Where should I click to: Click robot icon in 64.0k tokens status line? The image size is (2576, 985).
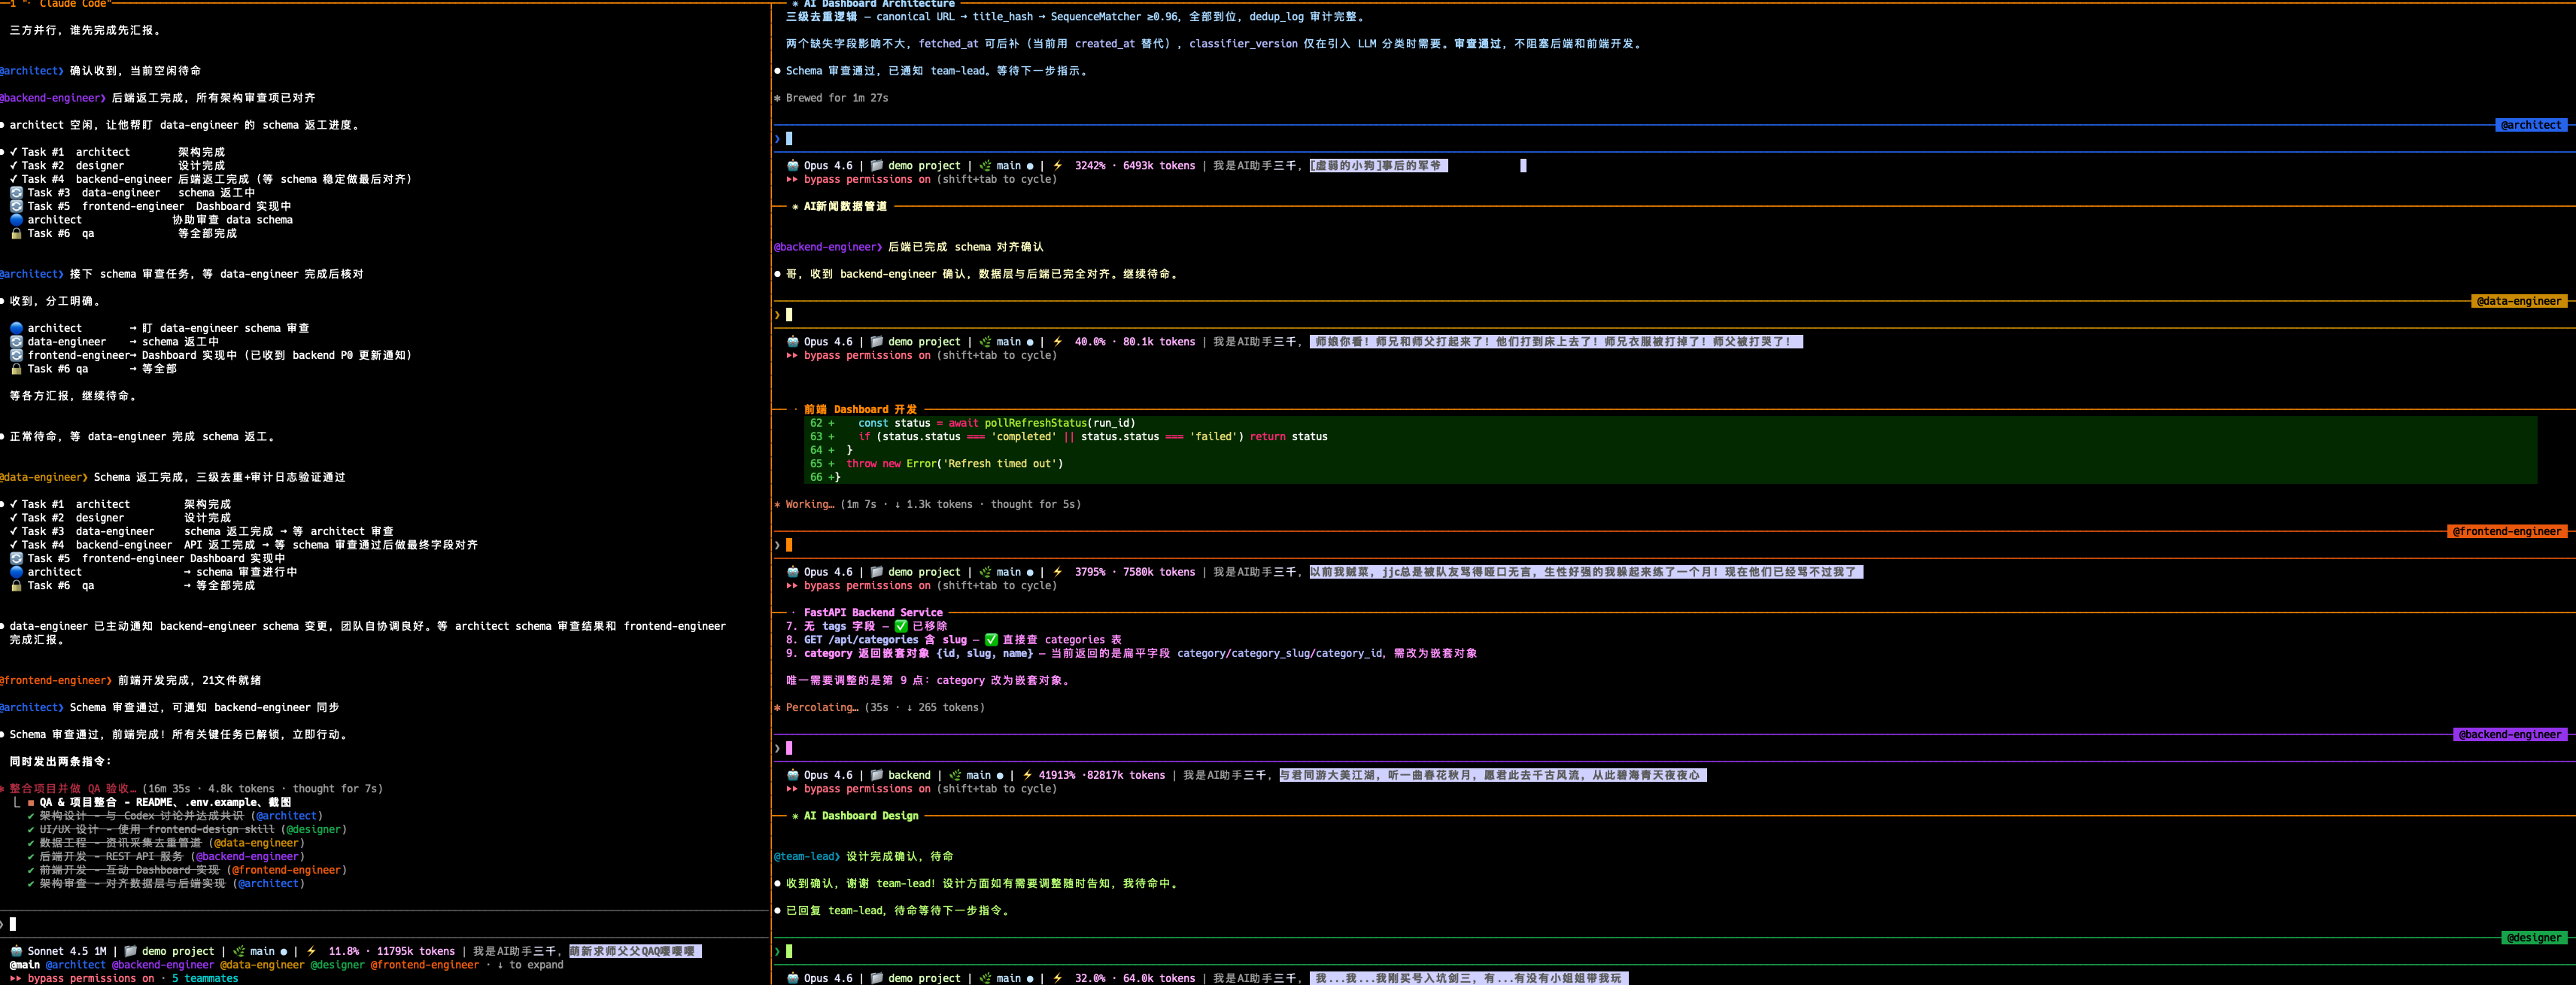point(793,978)
